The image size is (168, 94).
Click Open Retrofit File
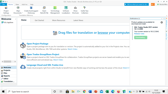(x=44, y=10)
